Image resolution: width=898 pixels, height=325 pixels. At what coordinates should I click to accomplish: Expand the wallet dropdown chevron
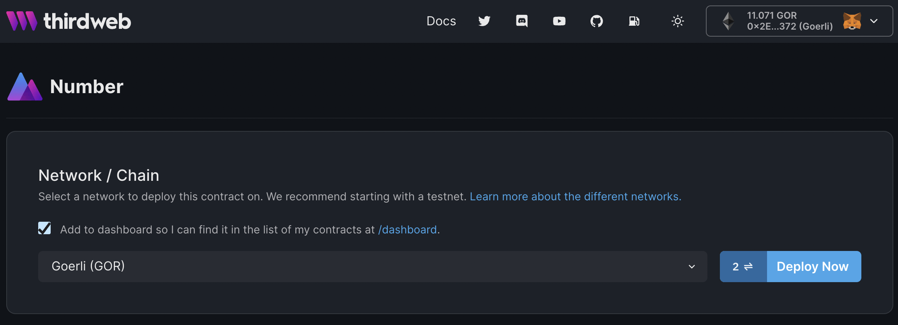pyautogui.click(x=874, y=21)
